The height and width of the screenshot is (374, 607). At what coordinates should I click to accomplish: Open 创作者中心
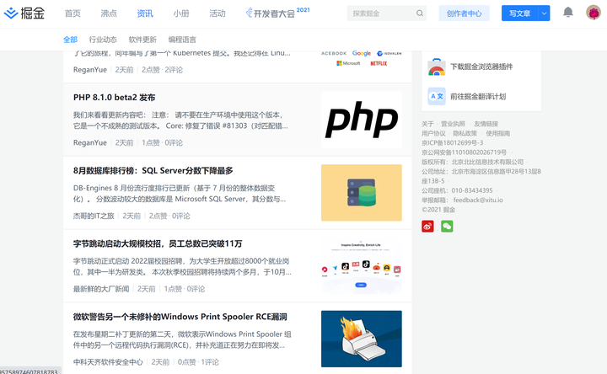[x=465, y=13]
